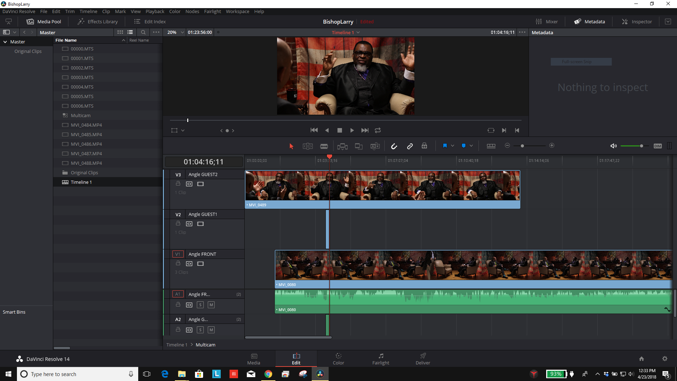Show the audio Mixer panel

tap(547, 22)
